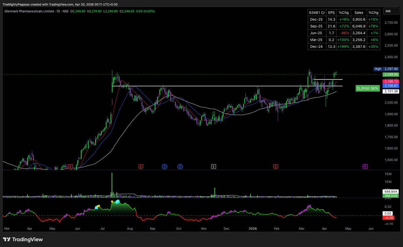The height and width of the screenshot is (247, 403).
Task: Click the 0.00 indicator axis label
Action: point(388,213)
